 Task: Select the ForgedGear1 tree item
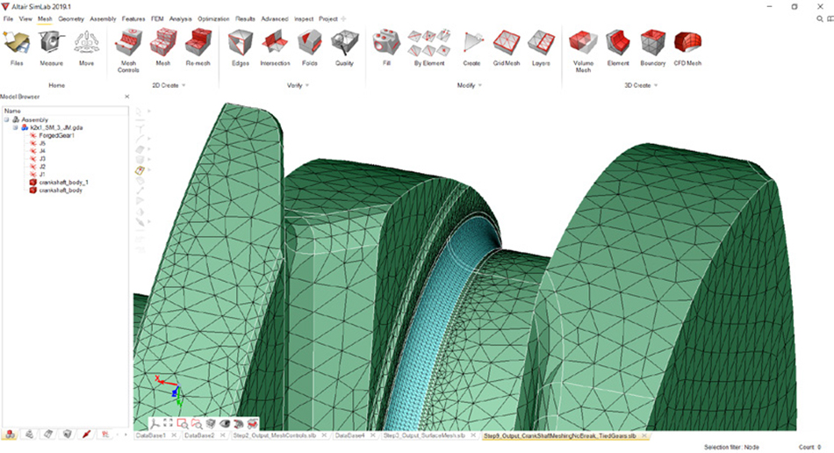tap(57, 135)
